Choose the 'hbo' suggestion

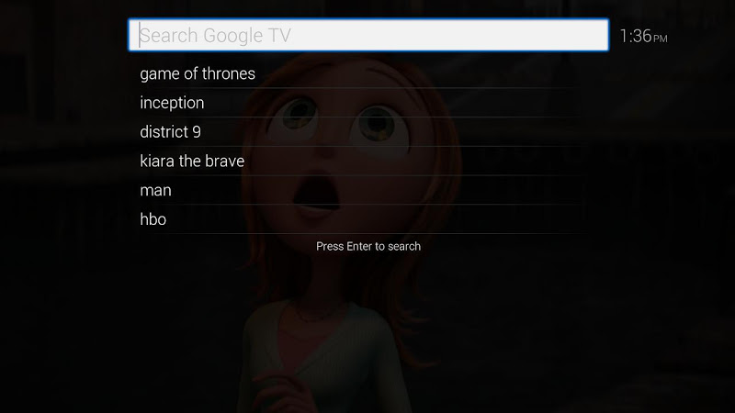[361, 218]
